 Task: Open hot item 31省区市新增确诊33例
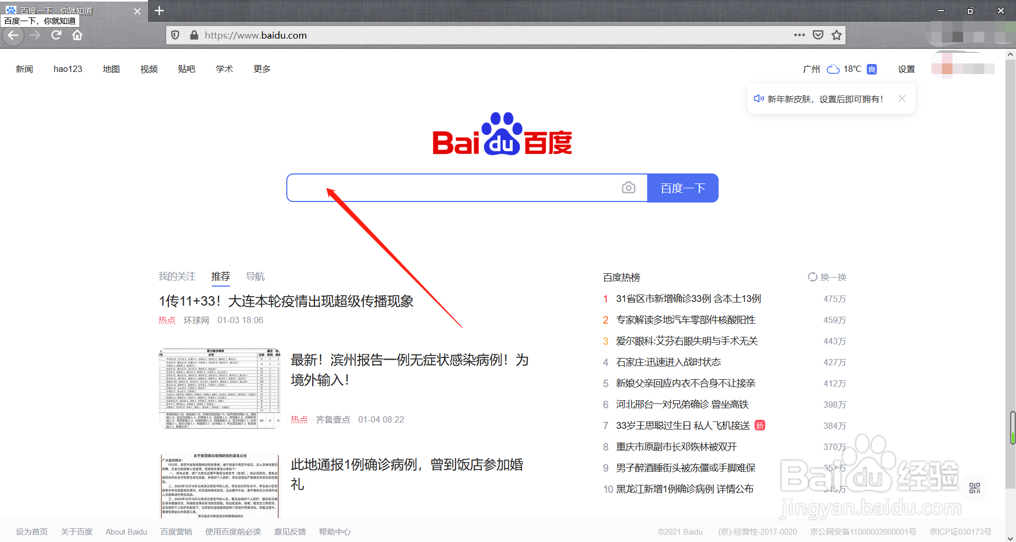click(688, 299)
